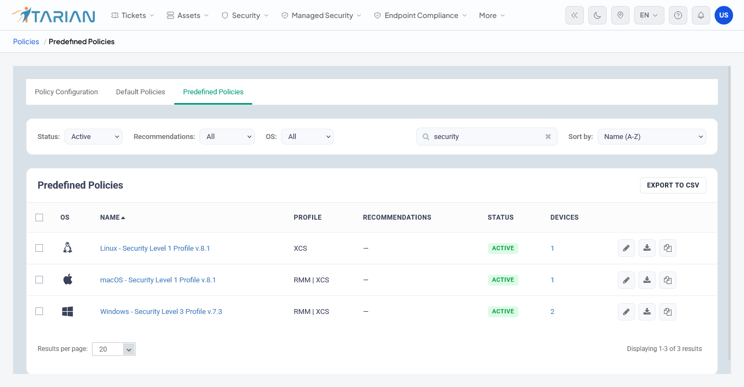
Task: Open the US user avatar
Action: point(724,15)
